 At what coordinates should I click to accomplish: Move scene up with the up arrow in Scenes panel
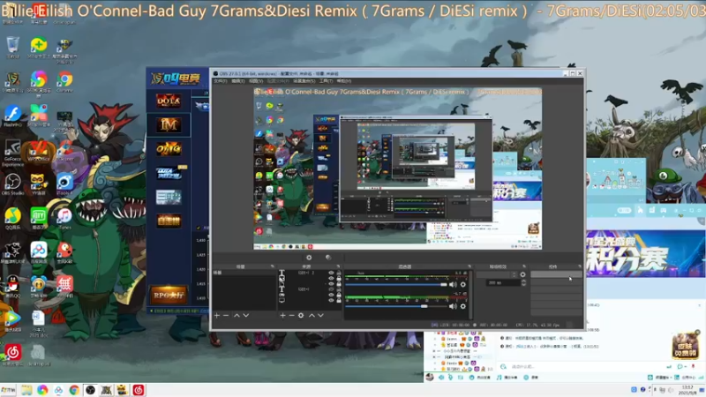tap(237, 316)
